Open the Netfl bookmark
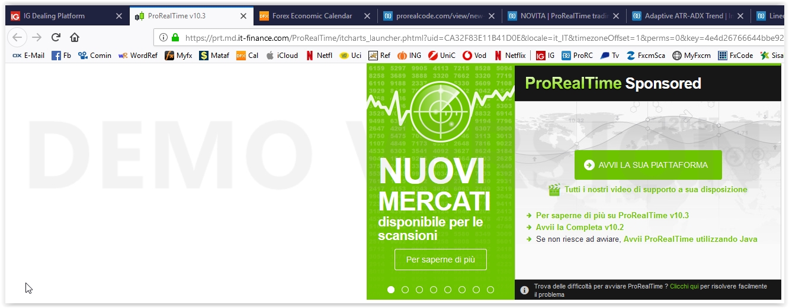The width and height of the screenshot is (789, 308). (319, 56)
